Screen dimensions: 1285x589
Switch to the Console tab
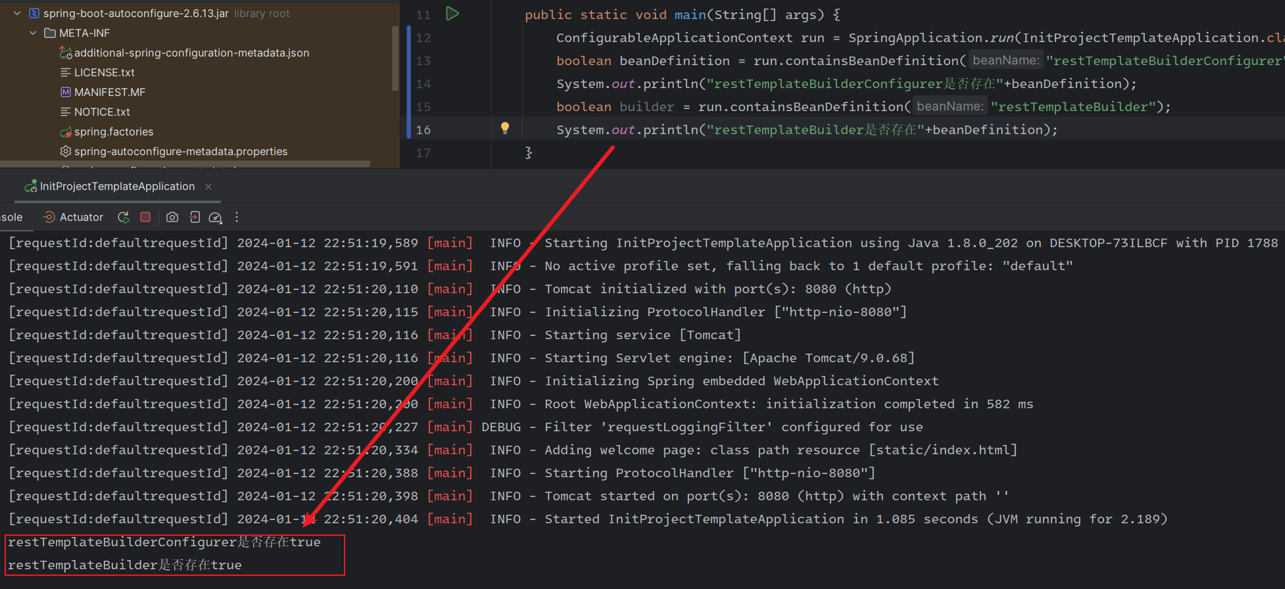[12, 218]
